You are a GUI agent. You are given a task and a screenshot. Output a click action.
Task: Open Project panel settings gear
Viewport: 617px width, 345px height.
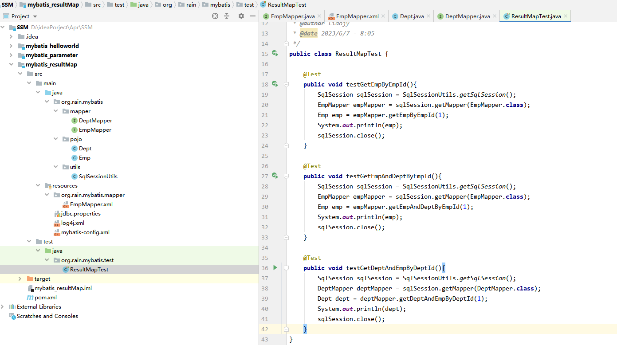pyautogui.click(x=241, y=16)
